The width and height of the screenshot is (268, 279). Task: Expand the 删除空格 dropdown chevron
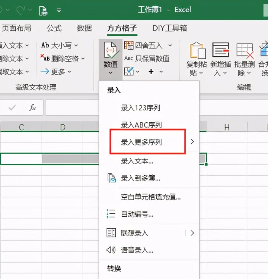(x=83, y=58)
